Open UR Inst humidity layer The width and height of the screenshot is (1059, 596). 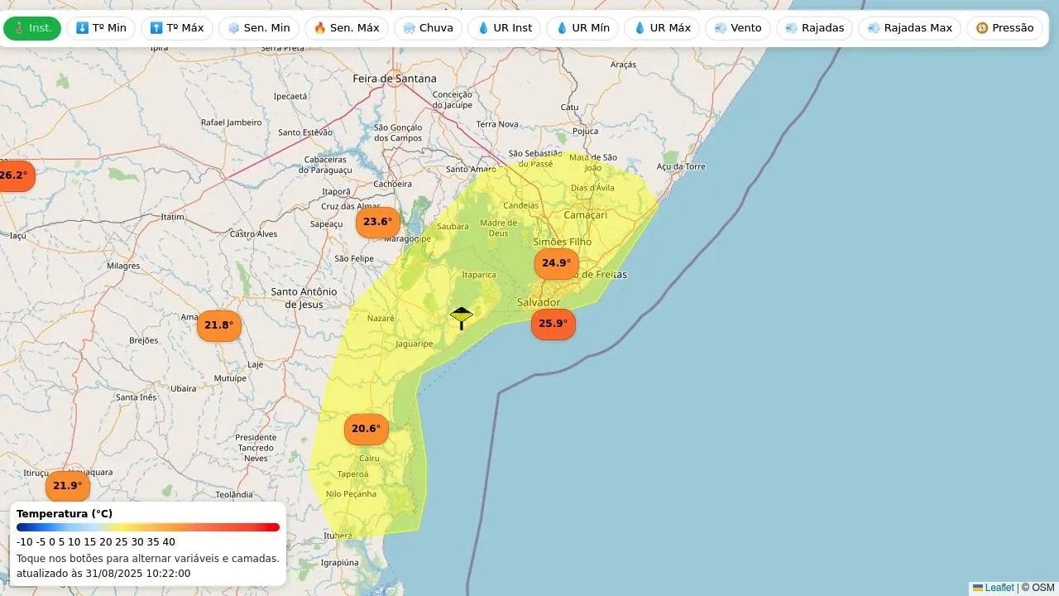click(504, 28)
